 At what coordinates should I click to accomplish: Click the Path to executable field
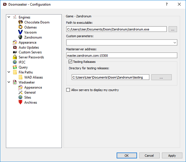click(116, 29)
